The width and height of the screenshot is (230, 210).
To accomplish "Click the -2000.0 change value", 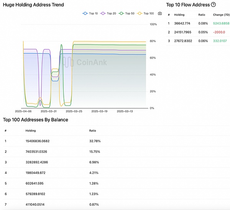I will (220, 32).
